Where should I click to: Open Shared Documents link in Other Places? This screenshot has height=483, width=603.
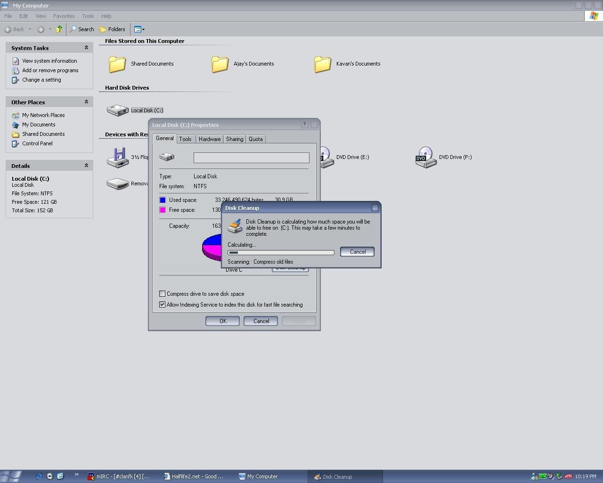[x=43, y=134]
